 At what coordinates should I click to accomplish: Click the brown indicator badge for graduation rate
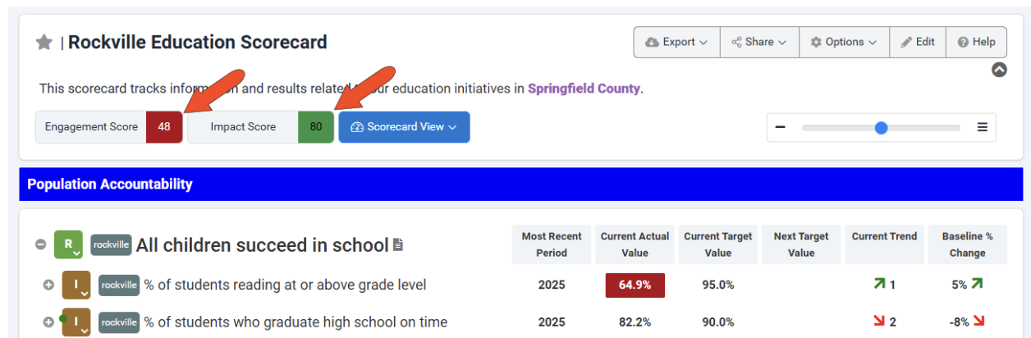[76, 322]
